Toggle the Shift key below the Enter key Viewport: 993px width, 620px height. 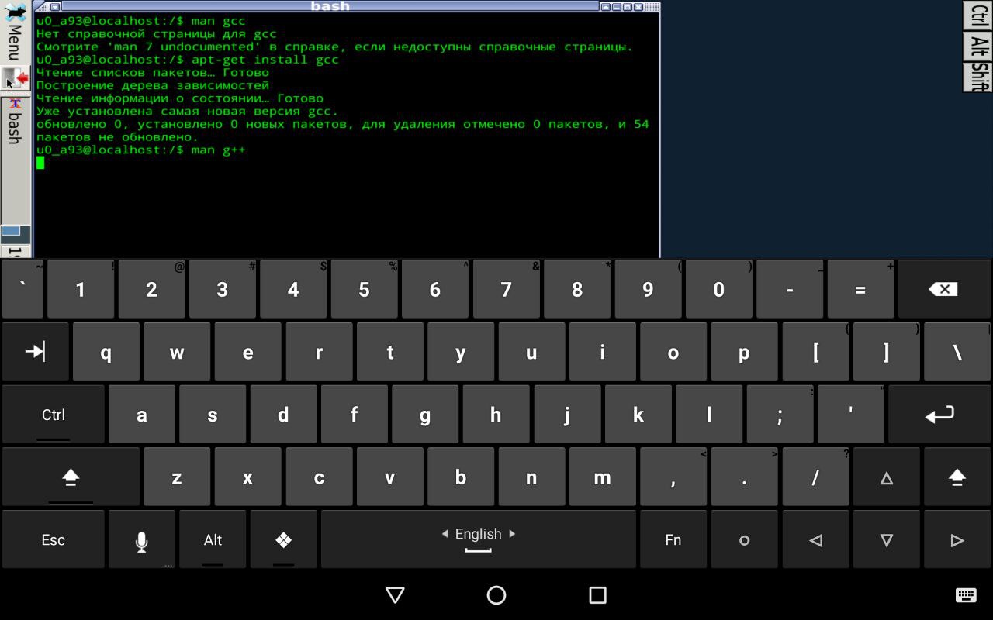957,477
